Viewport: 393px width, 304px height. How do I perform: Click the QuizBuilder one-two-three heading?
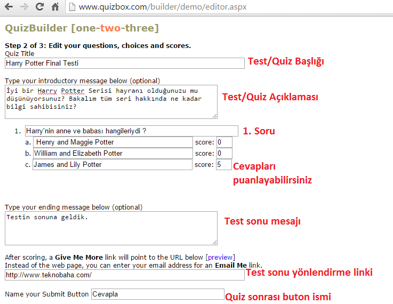click(x=82, y=28)
